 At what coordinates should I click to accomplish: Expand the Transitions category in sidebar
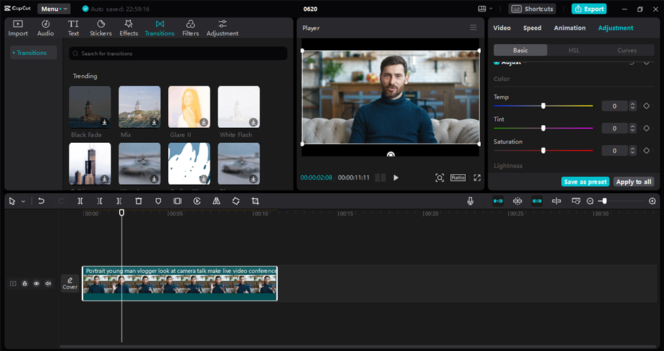[33, 53]
